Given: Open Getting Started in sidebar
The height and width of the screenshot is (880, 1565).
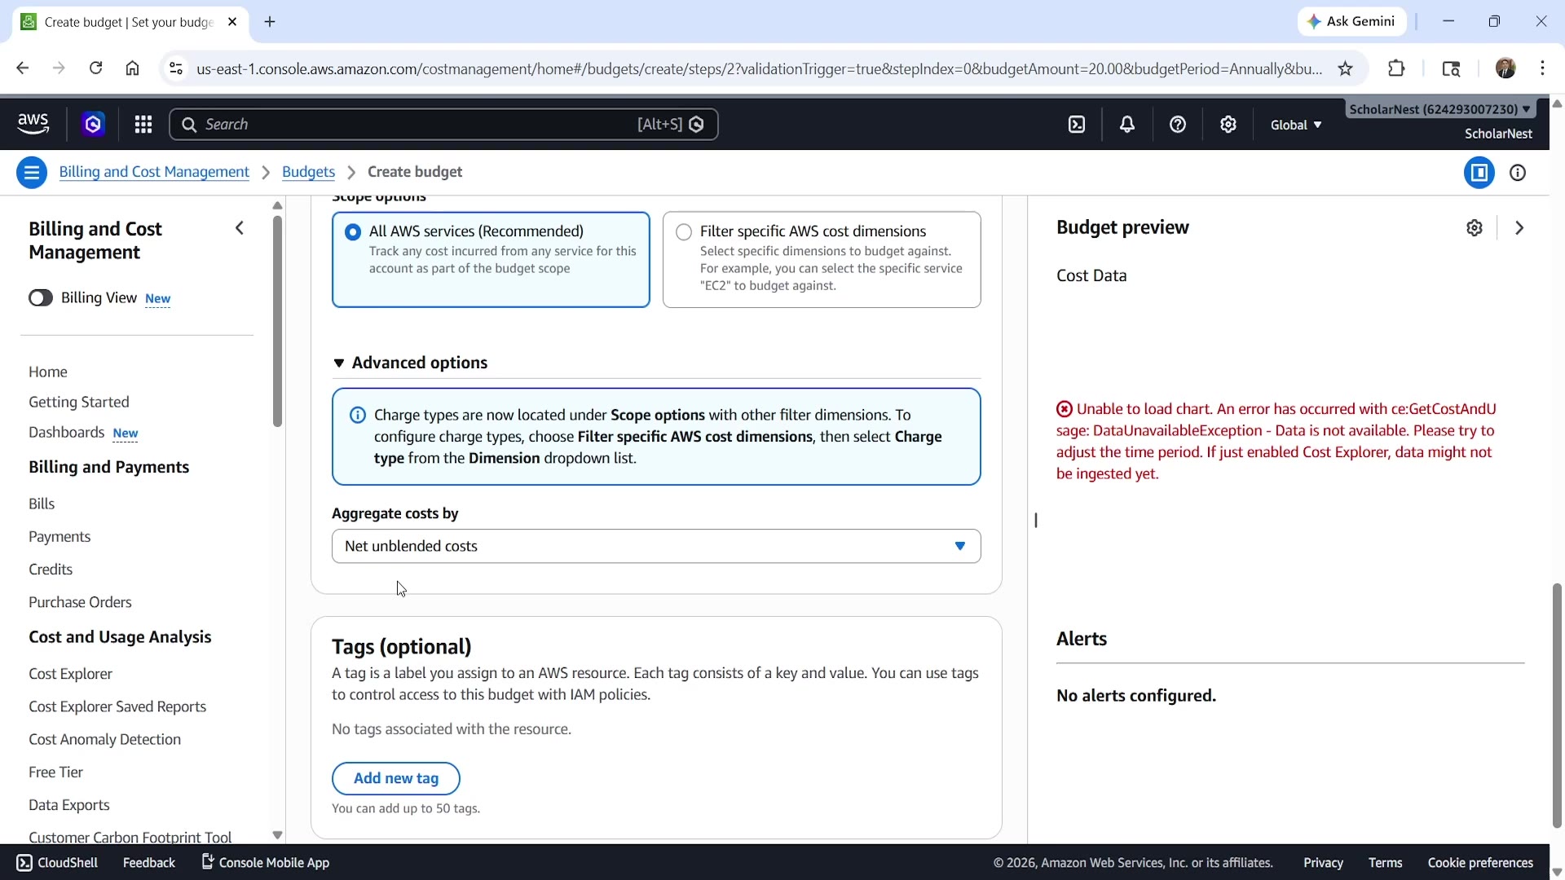Looking at the screenshot, I should pos(79,402).
